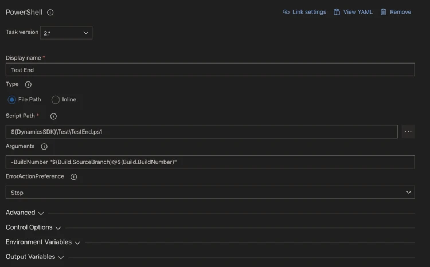Click the info icon beside Type label

28,84
